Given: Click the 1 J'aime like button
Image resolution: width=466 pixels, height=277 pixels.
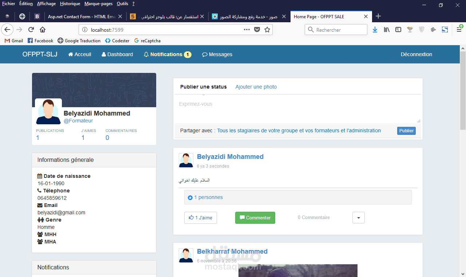Looking at the screenshot, I should tap(201, 218).
